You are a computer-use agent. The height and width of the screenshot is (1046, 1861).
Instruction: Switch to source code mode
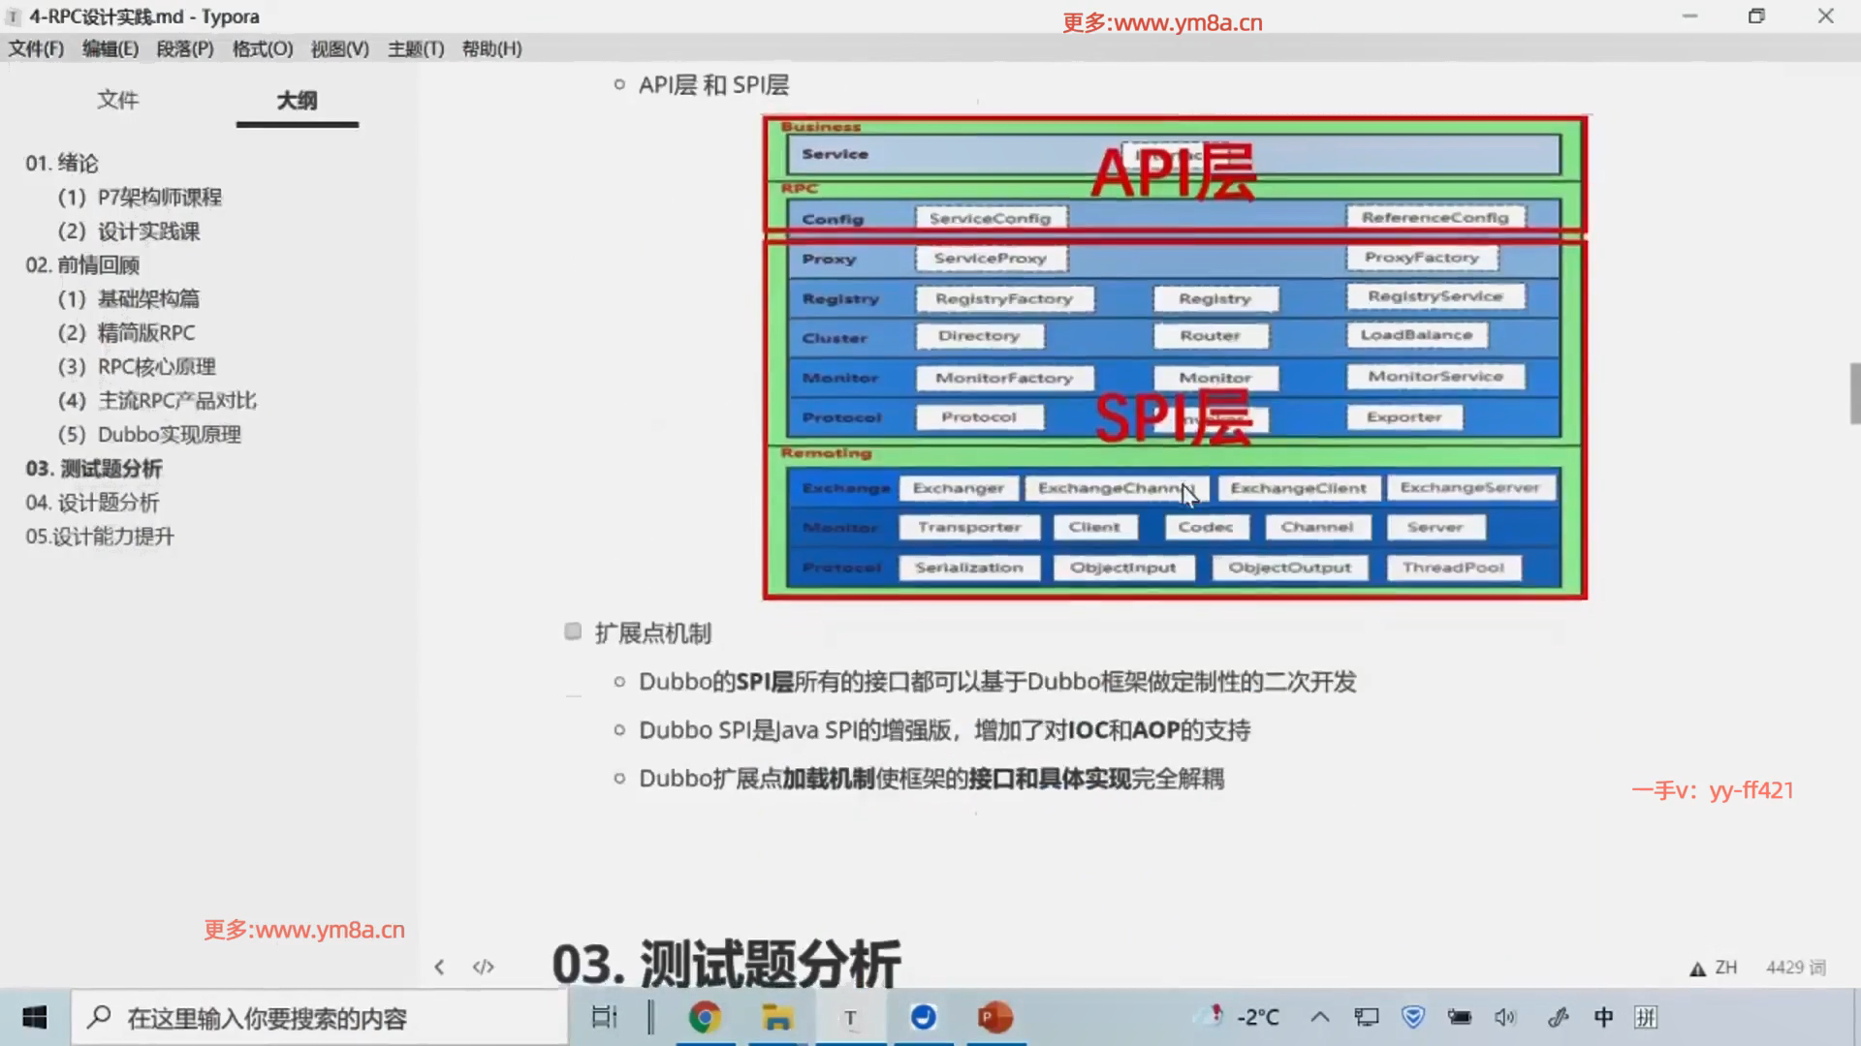(484, 966)
